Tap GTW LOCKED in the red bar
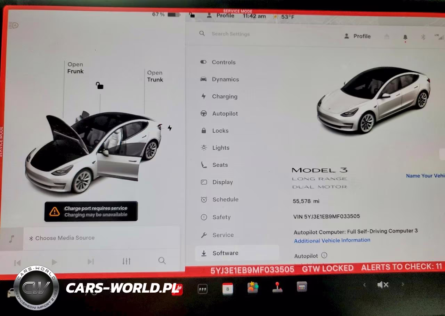The image size is (445, 316). 327,268
